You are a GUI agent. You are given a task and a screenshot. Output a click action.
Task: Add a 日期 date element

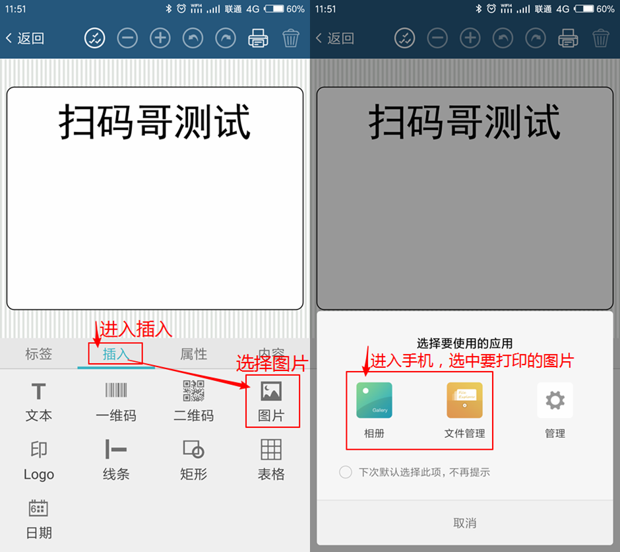39,518
